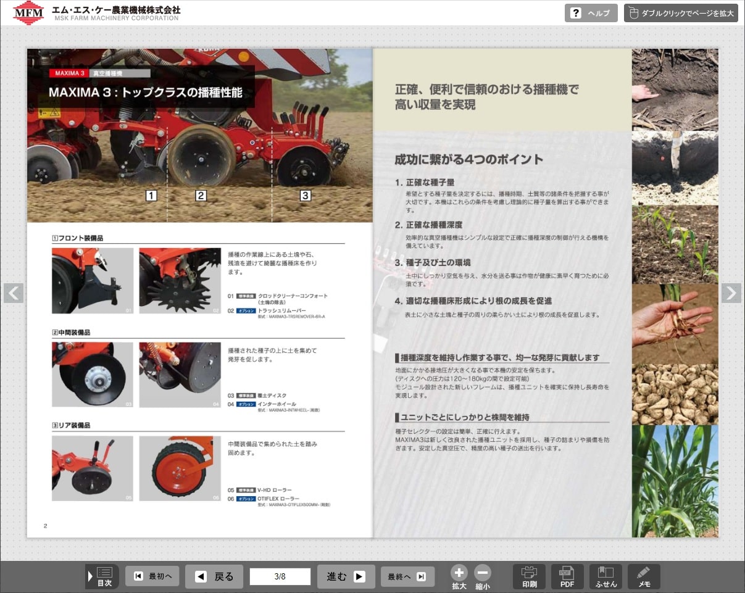Click the 3. 種子及び土の環境 point heading
Viewport: 745px width, 593px height.
[433, 262]
